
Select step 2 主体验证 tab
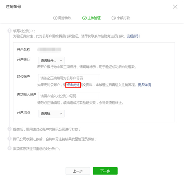tap(92, 18)
